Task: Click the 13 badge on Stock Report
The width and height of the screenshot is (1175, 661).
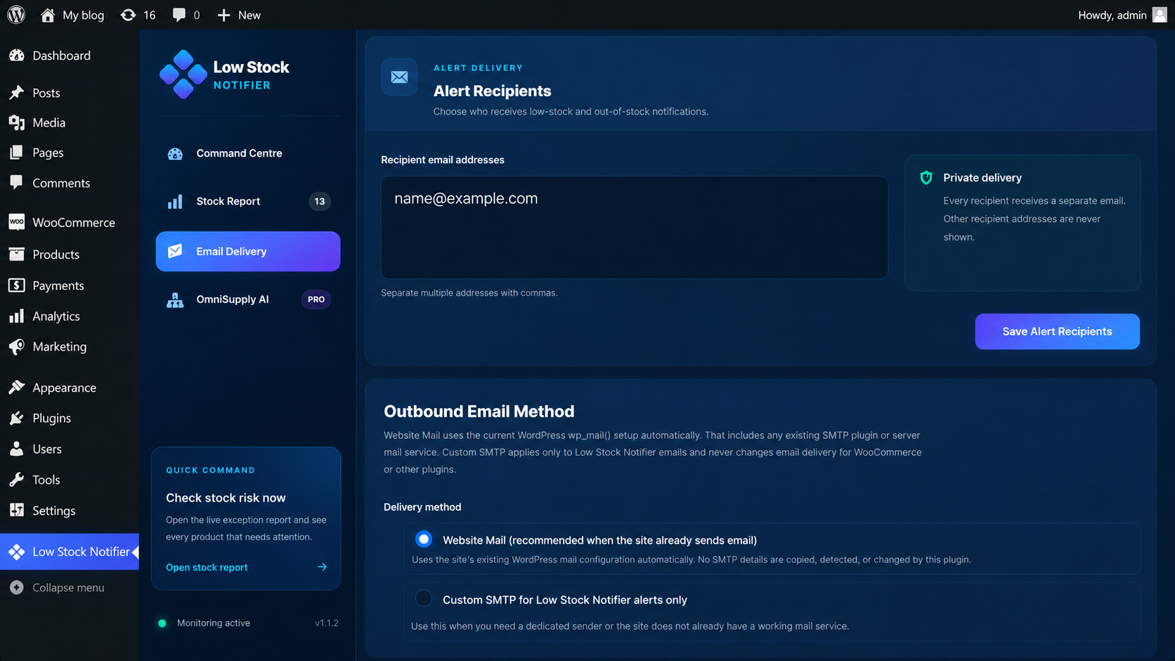Action: click(x=320, y=202)
